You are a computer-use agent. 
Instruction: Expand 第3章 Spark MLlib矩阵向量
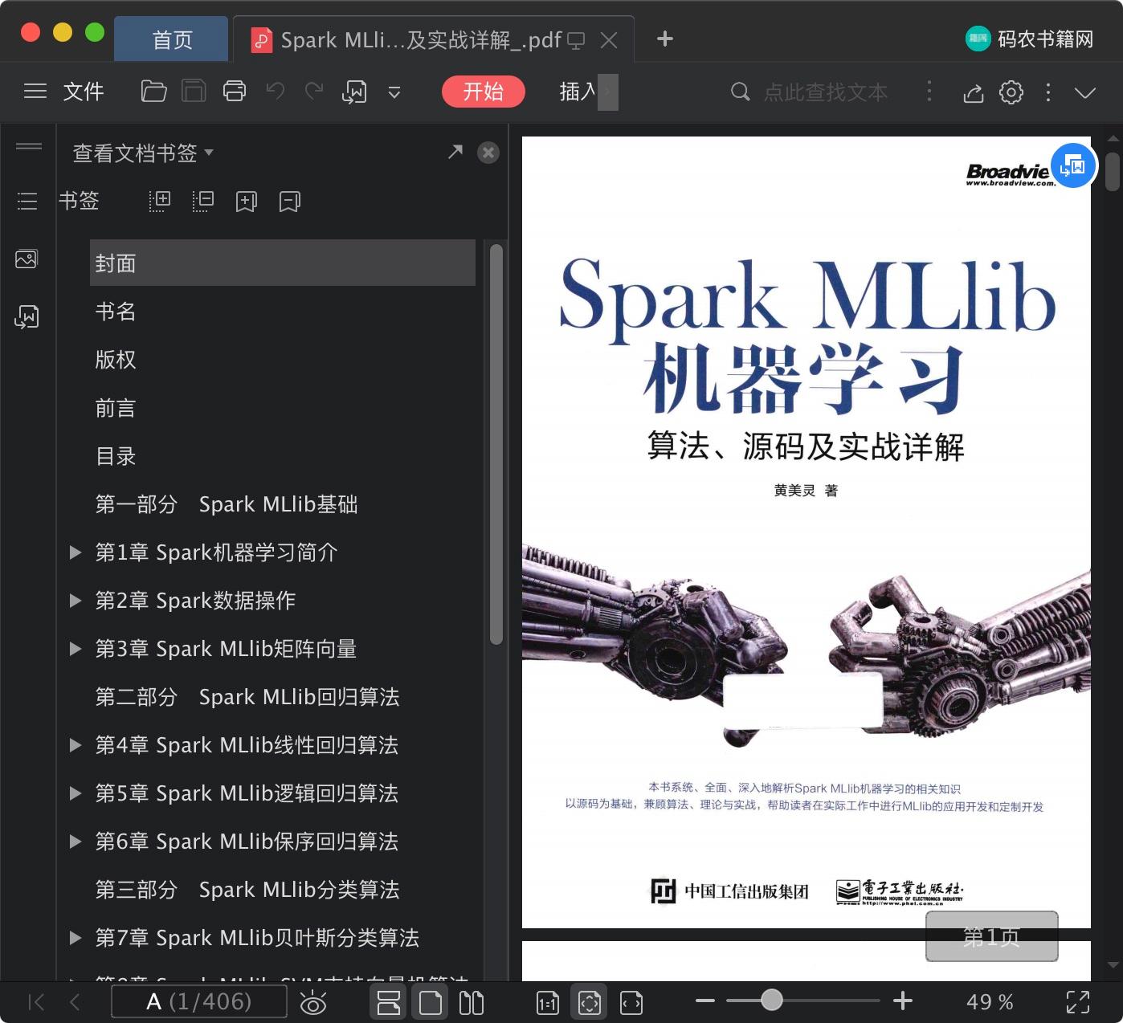pos(76,649)
